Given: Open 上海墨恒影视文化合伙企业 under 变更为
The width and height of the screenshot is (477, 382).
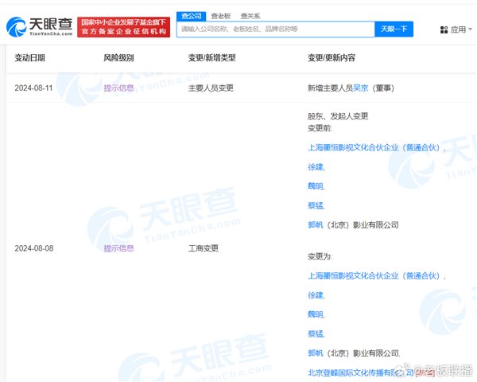Looking at the screenshot, I should tap(374, 276).
